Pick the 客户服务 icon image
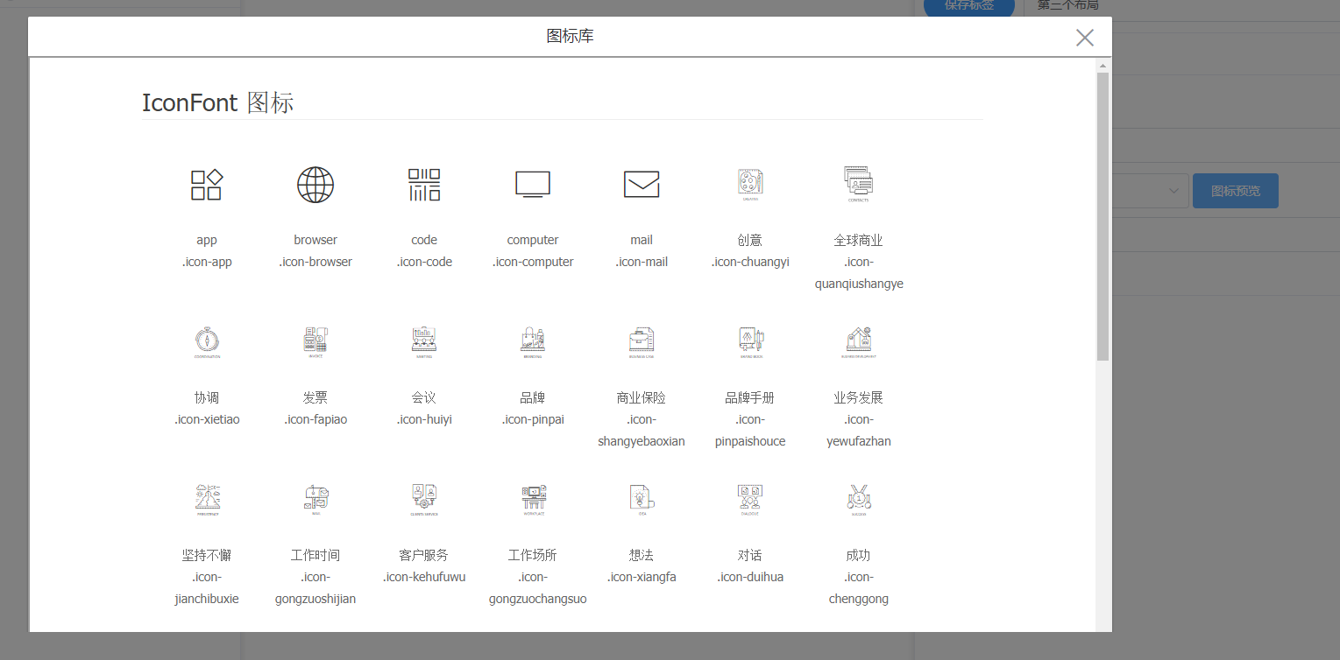The width and height of the screenshot is (1340, 660). point(424,500)
